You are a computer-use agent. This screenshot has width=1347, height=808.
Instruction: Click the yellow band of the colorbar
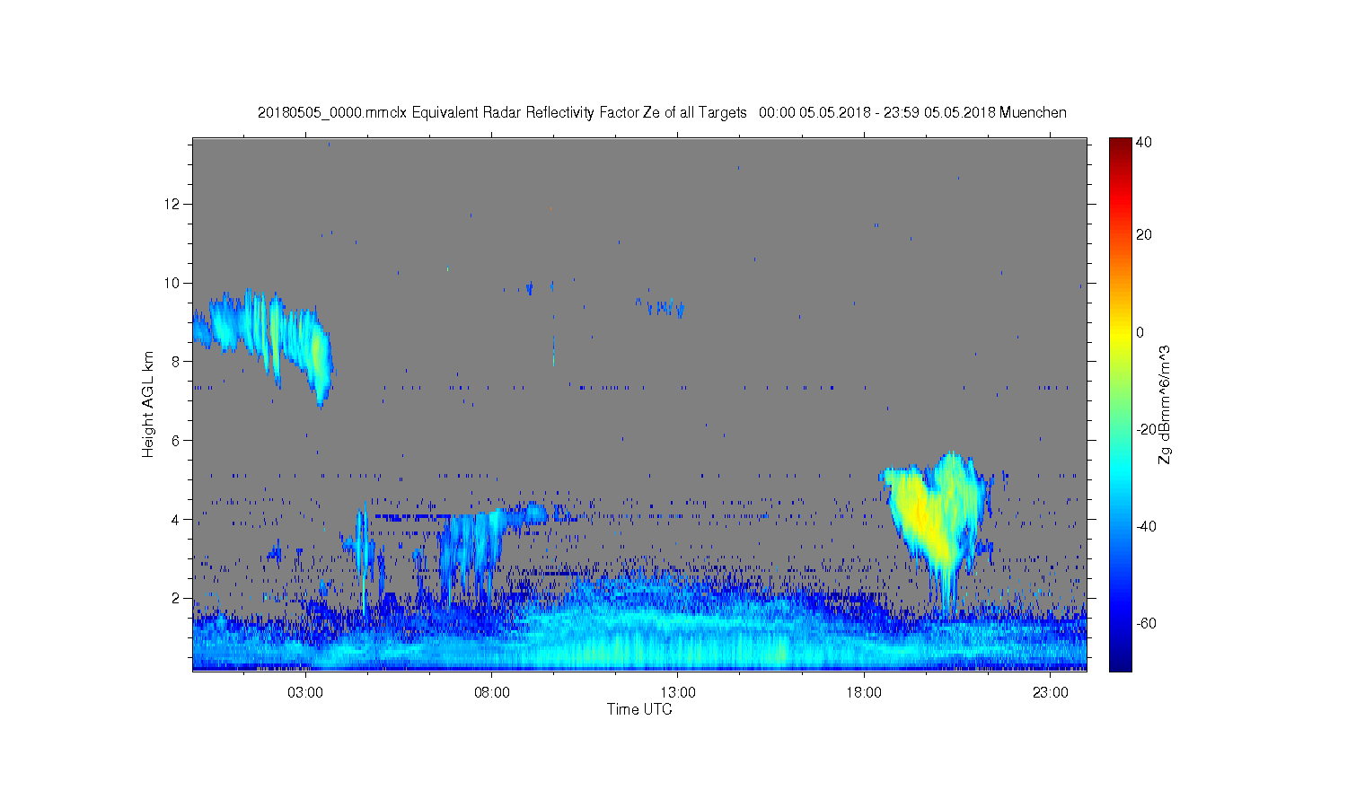(x=1120, y=332)
